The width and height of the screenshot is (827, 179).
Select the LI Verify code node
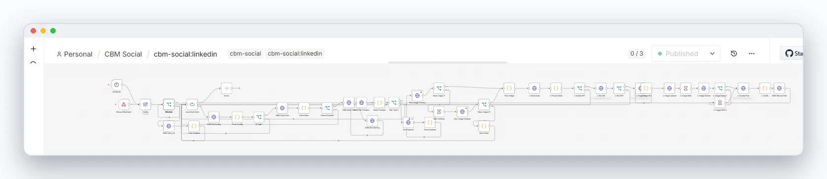pyautogui.click(x=765, y=88)
